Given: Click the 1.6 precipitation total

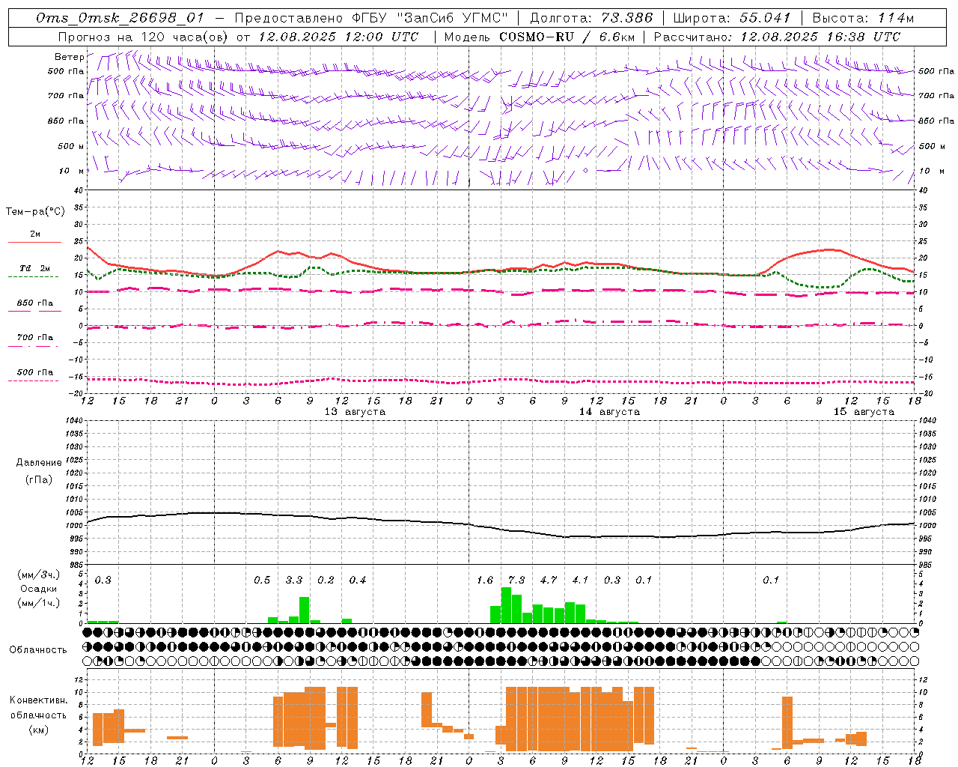Looking at the screenshot, I should pos(485,580).
